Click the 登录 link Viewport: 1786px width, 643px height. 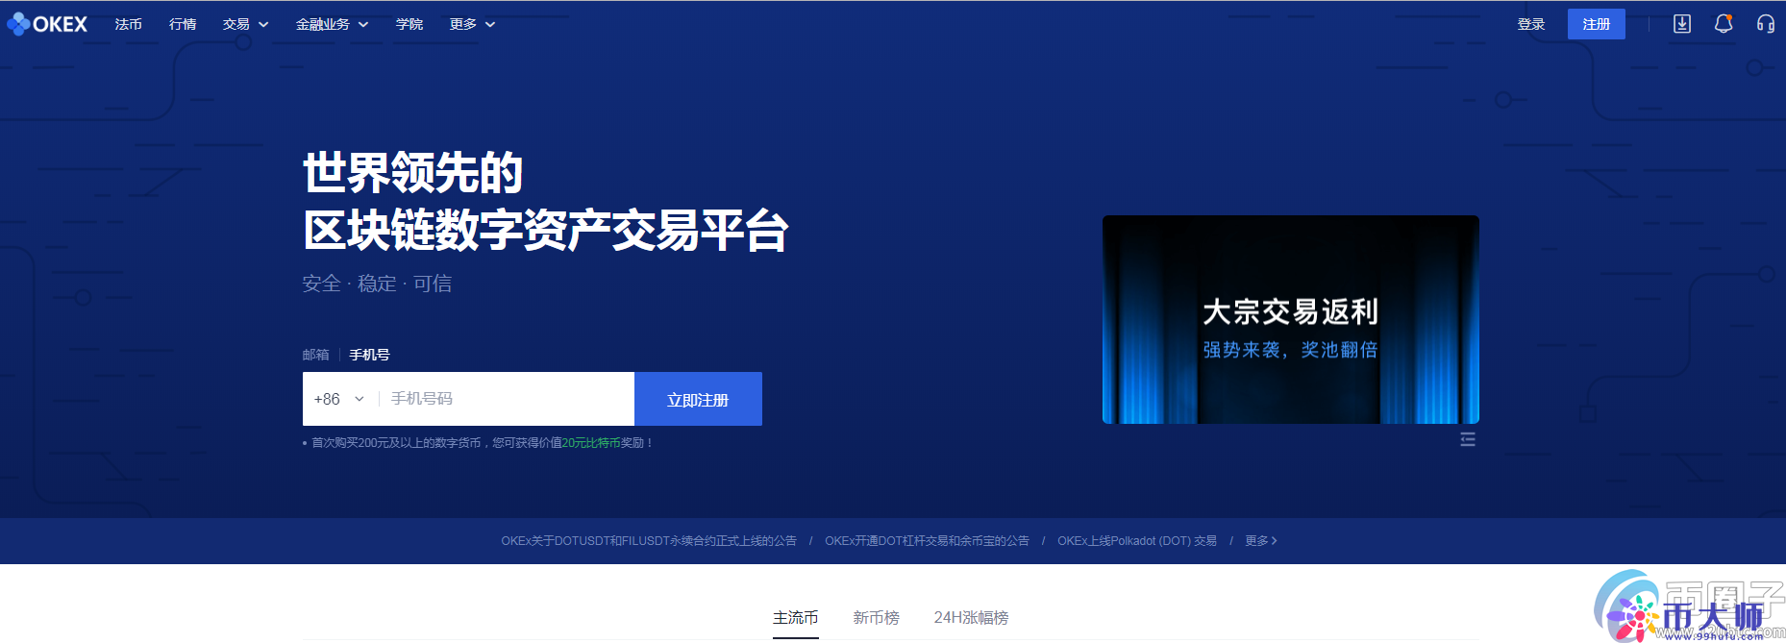[1530, 24]
